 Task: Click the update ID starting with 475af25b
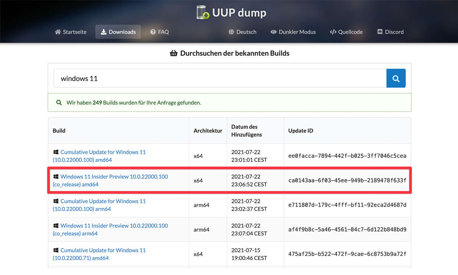(x=347, y=254)
